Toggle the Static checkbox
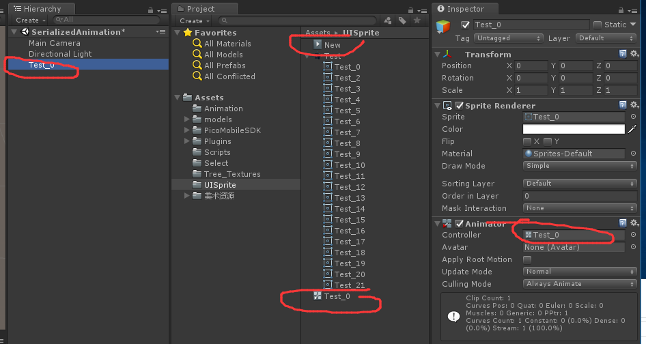 pos(597,25)
